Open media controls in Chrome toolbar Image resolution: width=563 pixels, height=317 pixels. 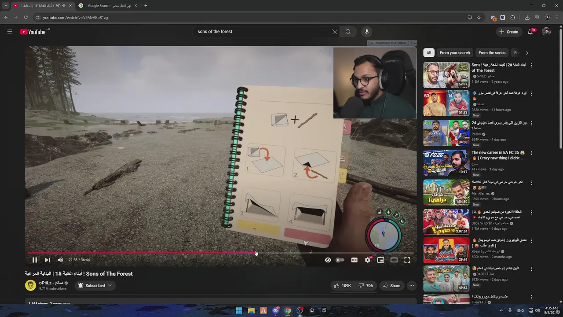tap(537, 18)
